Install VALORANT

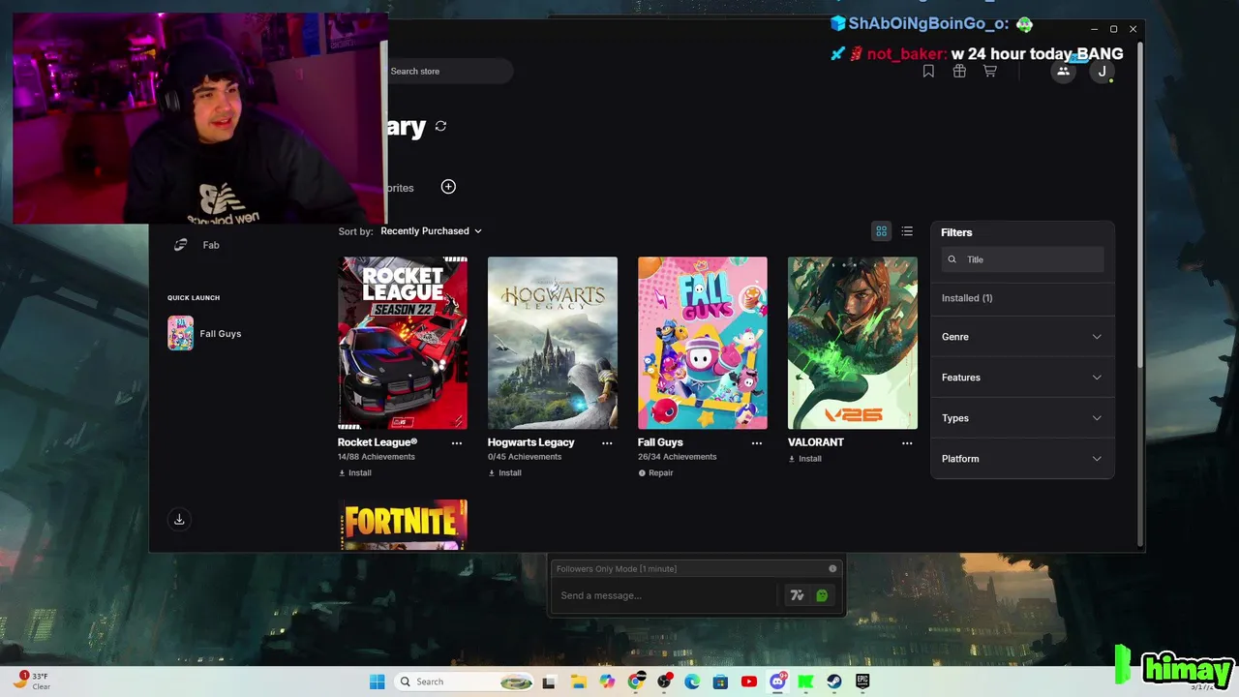[x=804, y=459]
